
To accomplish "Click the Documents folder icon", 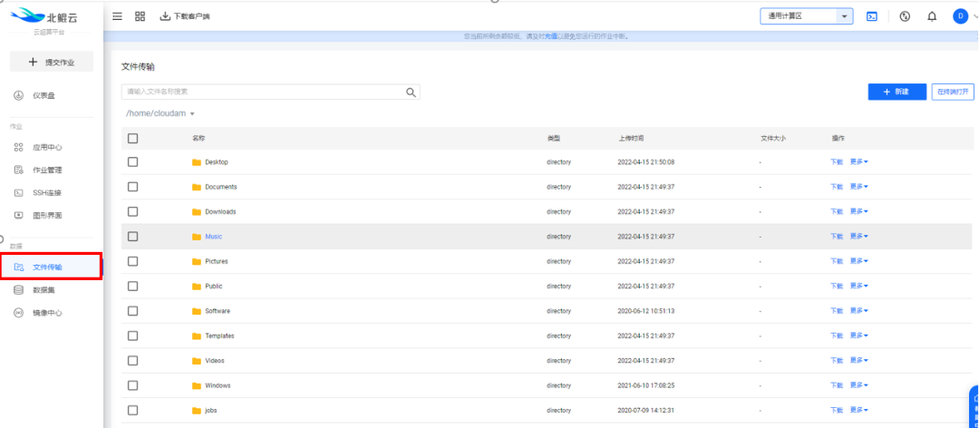I will (197, 188).
